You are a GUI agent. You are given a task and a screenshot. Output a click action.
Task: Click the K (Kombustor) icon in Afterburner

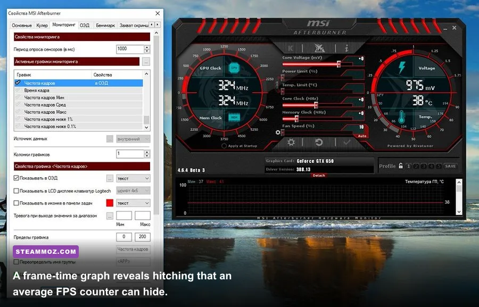click(x=291, y=48)
